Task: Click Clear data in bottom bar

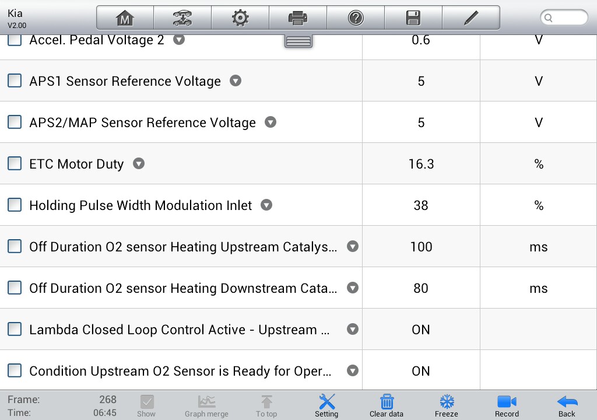Action: tap(387, 406)
